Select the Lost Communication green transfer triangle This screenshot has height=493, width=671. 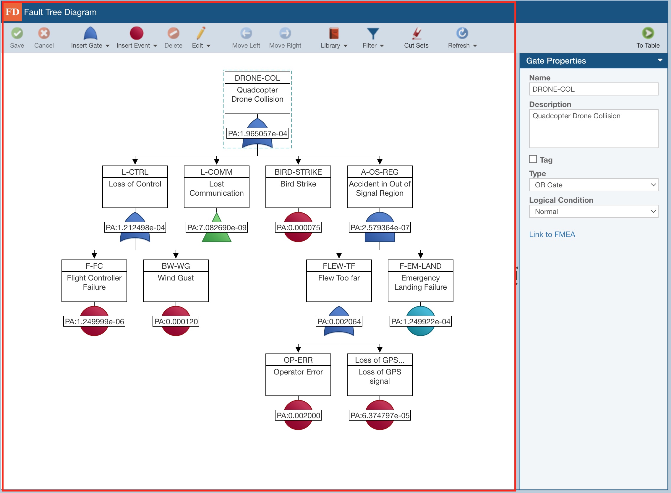click(217, 237)
